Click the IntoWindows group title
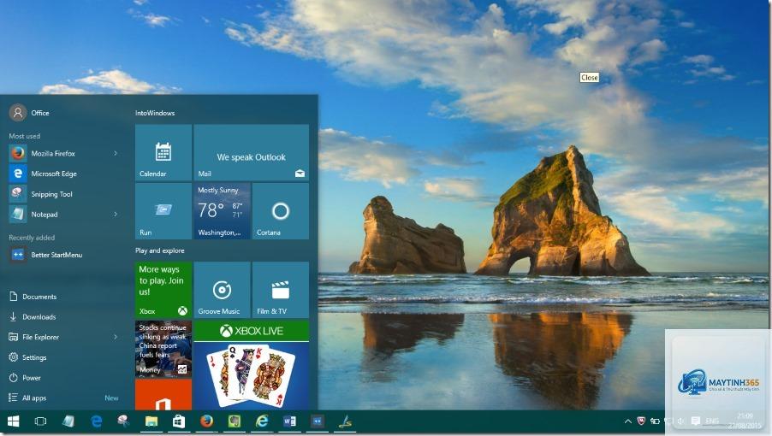Image resolution: width=772 pixels, height=436 pixels. [155, 113]
